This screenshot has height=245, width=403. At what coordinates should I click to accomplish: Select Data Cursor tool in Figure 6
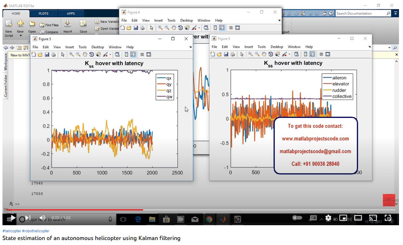pyautogui.click(x=277, y=54)
